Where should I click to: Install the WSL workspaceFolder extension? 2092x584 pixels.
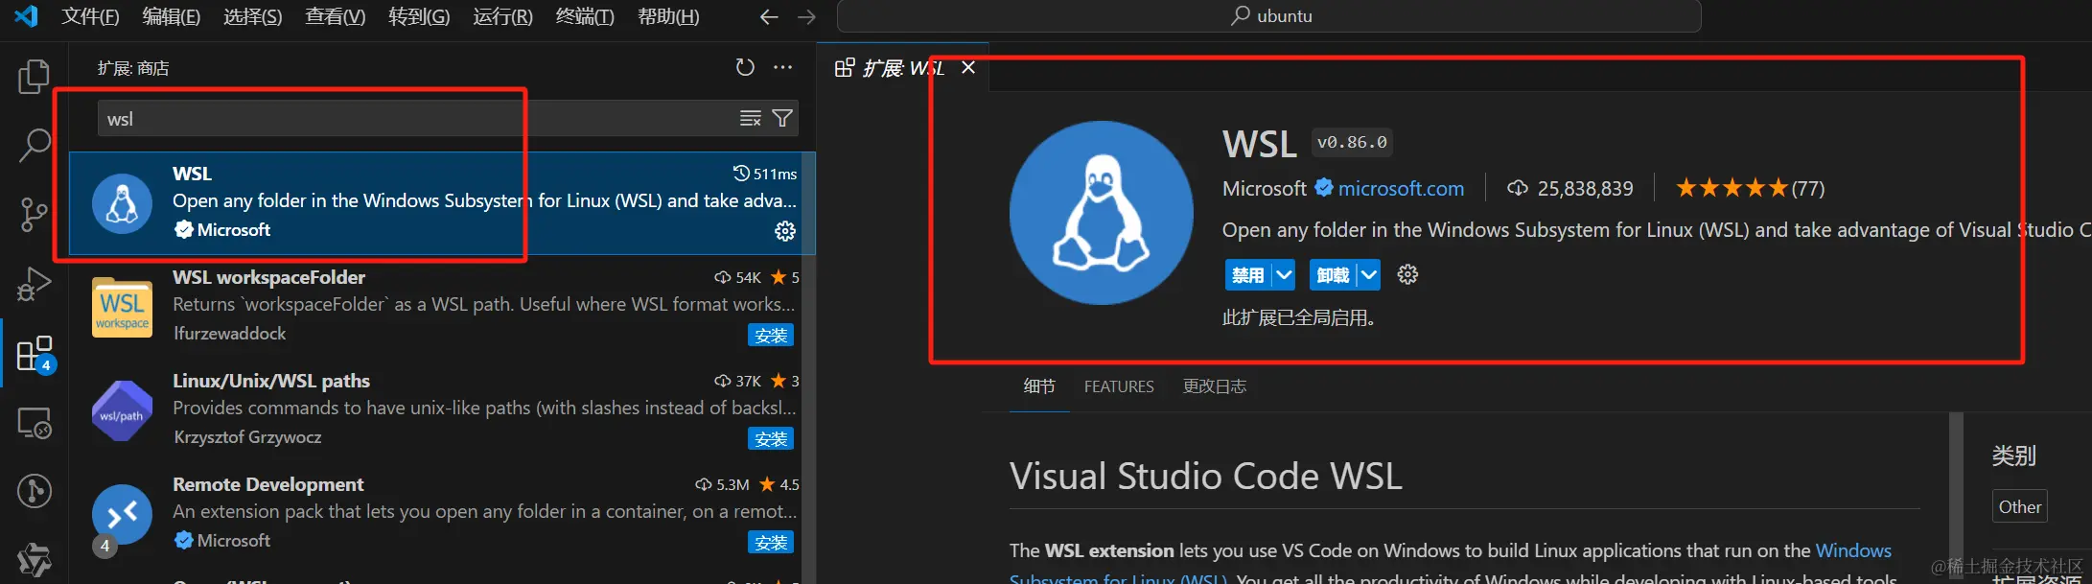771,335
